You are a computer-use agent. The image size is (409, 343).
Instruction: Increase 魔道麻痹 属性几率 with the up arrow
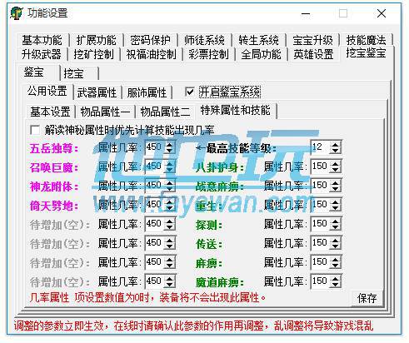pyautogui.click(x=335, y=278)
